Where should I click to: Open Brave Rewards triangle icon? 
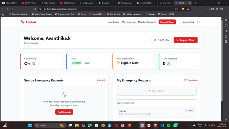[x=188, y=9]
